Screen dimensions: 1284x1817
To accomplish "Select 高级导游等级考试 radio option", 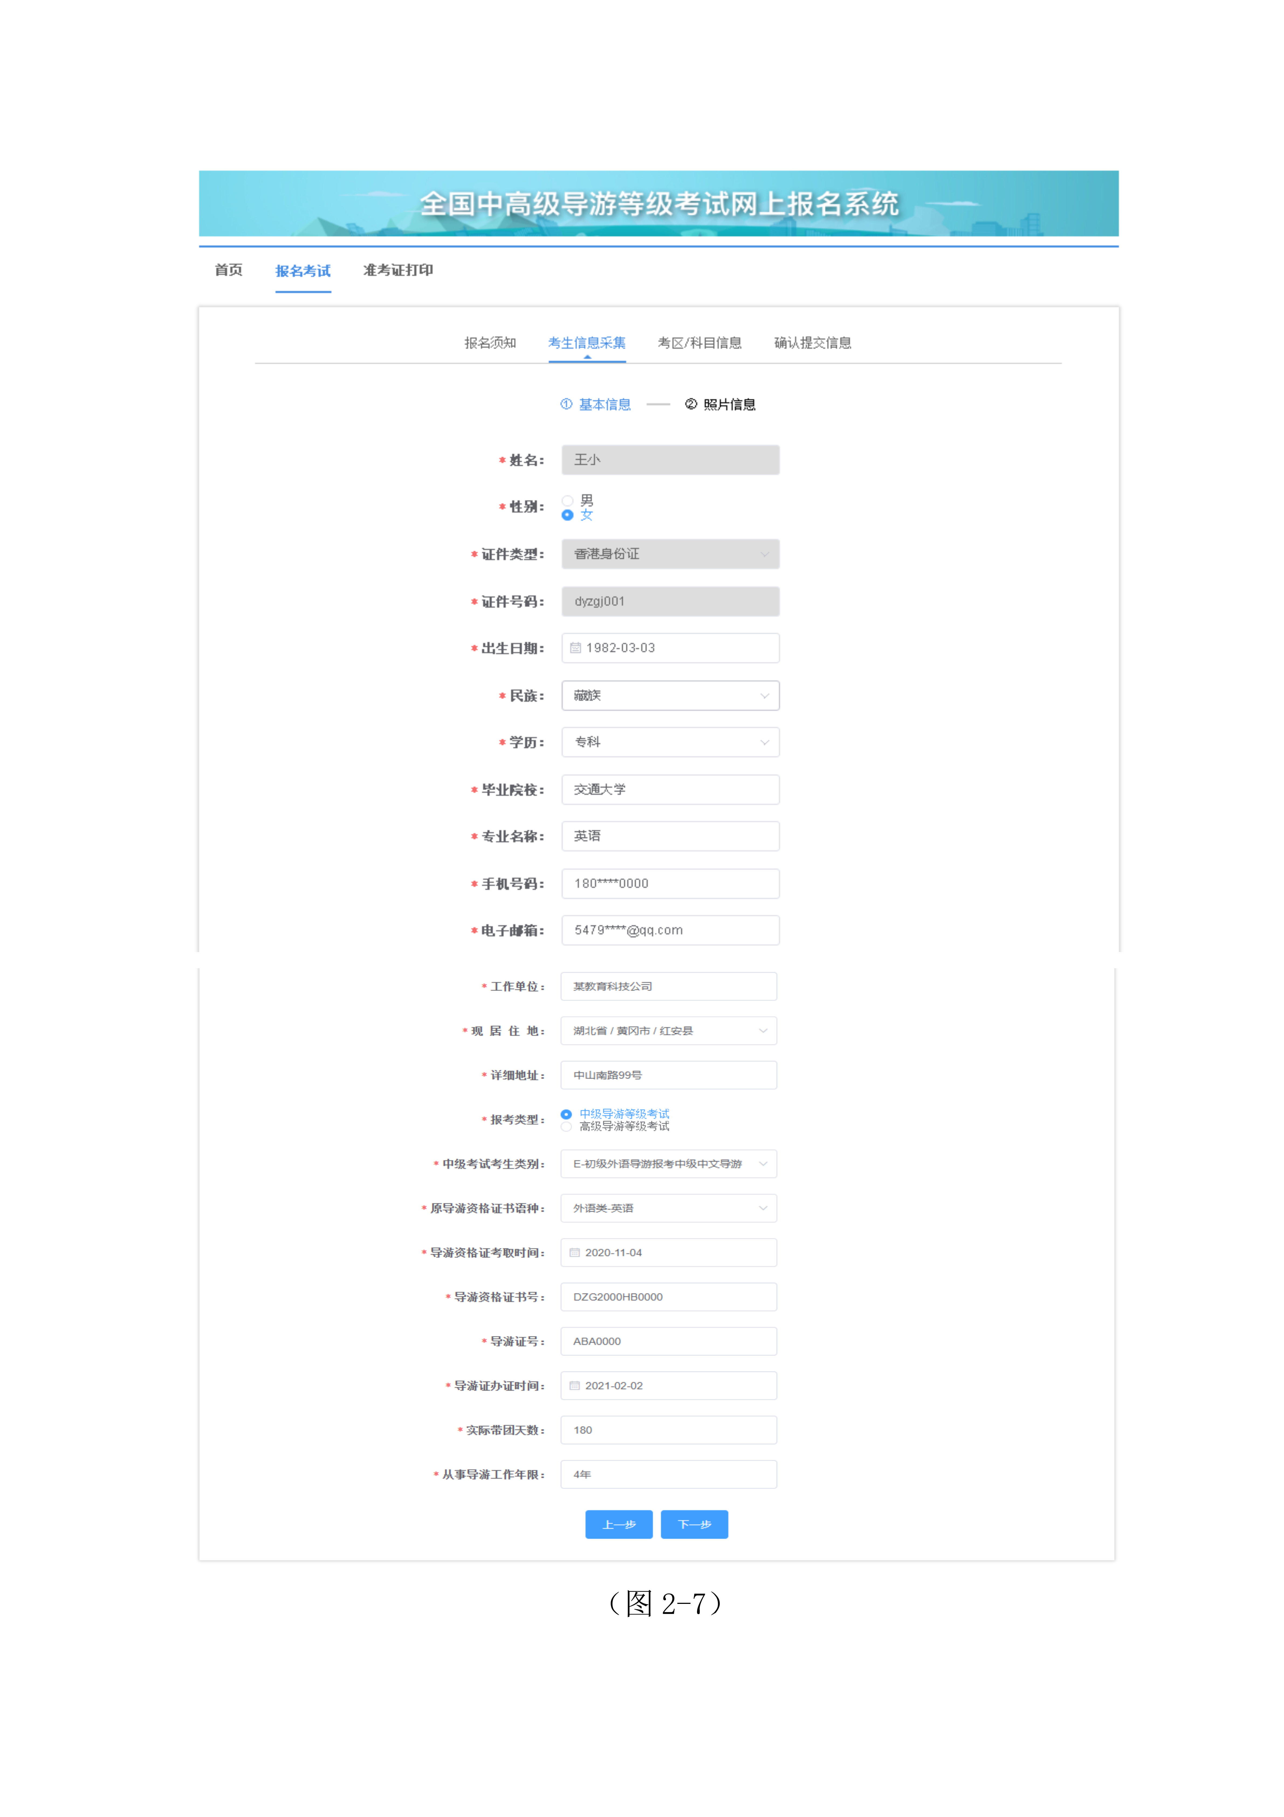I will pos(567,1126).
